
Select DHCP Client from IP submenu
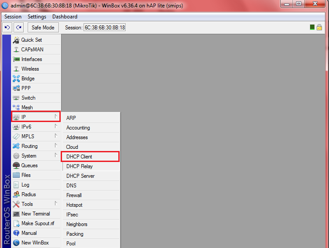pyautogui.click(x=90, y=157)
